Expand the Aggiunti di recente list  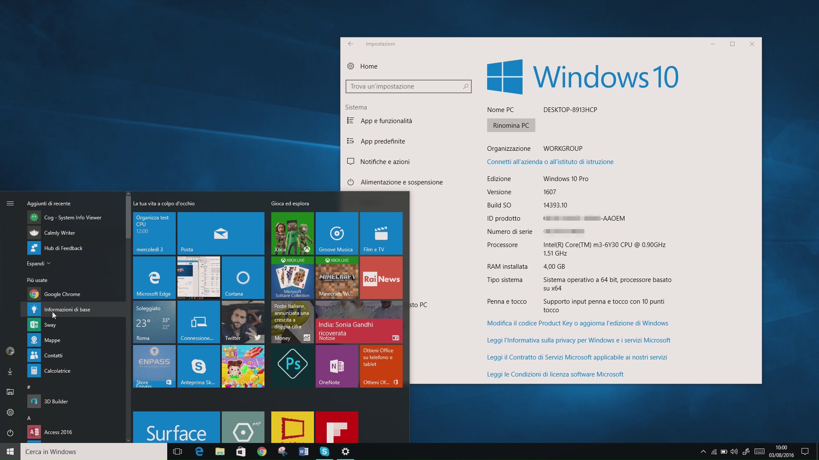38,264
